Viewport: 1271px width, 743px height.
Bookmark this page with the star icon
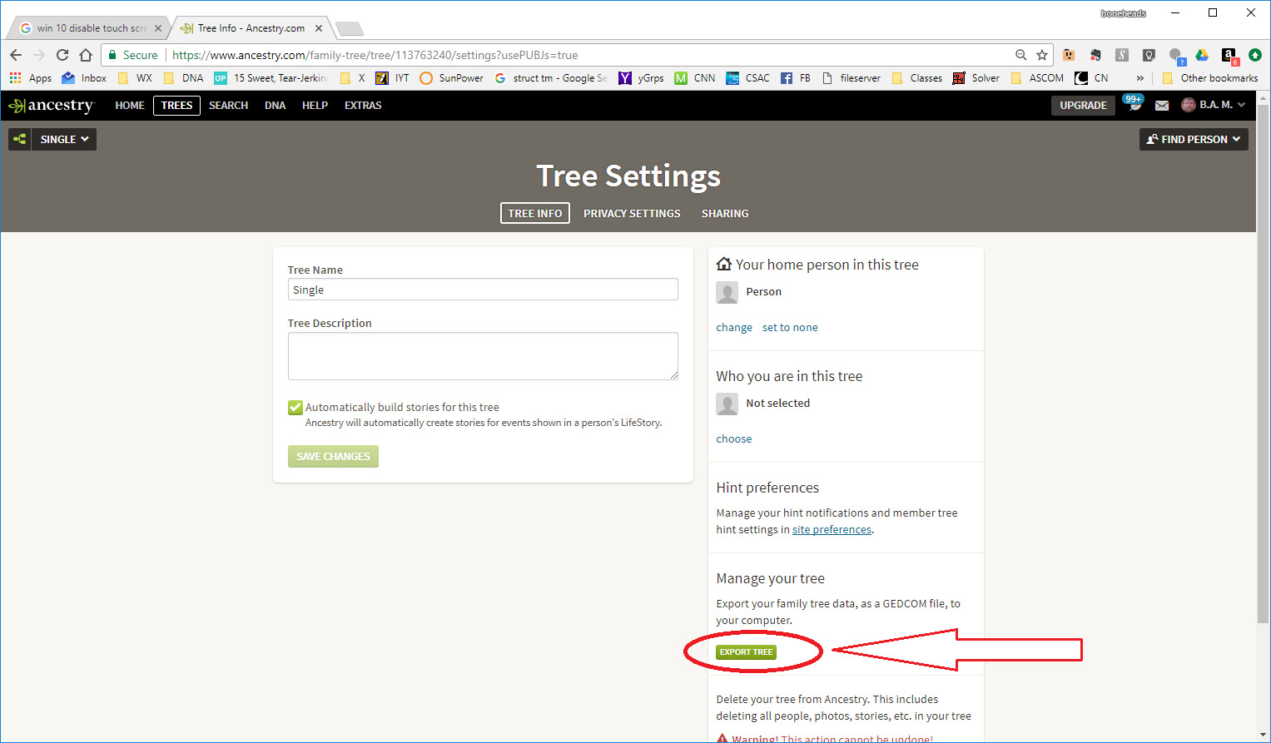(x=1042, y=55)
